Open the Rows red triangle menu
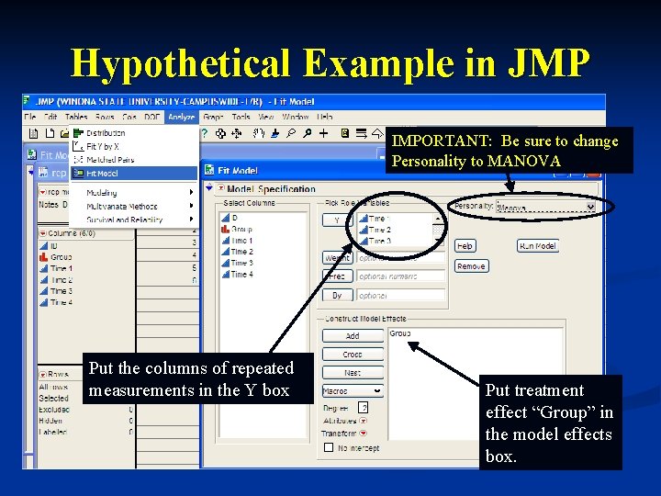661x496 pixels. click(42, 374)
